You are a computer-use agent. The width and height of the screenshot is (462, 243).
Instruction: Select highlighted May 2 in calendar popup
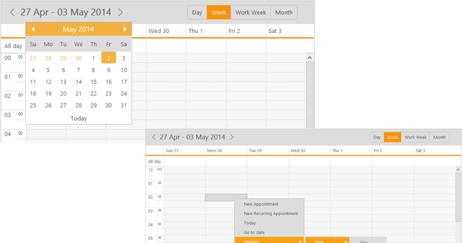point(109,58)
